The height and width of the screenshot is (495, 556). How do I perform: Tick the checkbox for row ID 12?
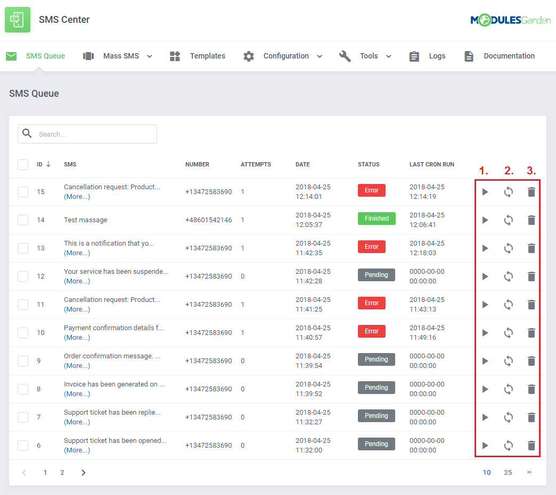[23, 276]
